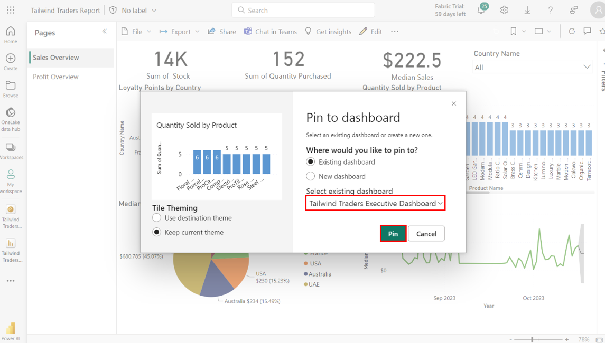Open the settings gear icon
The width and height of the screenshot is (605, 343).
point(504,10)
